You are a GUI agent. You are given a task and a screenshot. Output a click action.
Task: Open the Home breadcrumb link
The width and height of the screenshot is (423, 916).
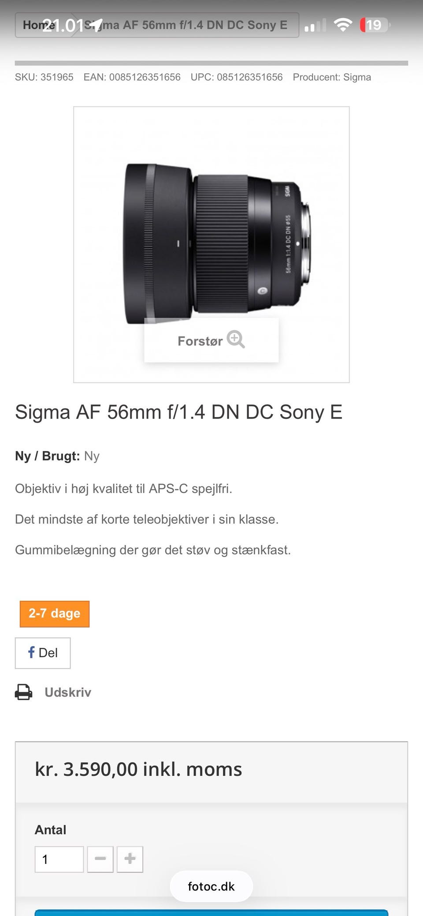pos(37,25)
